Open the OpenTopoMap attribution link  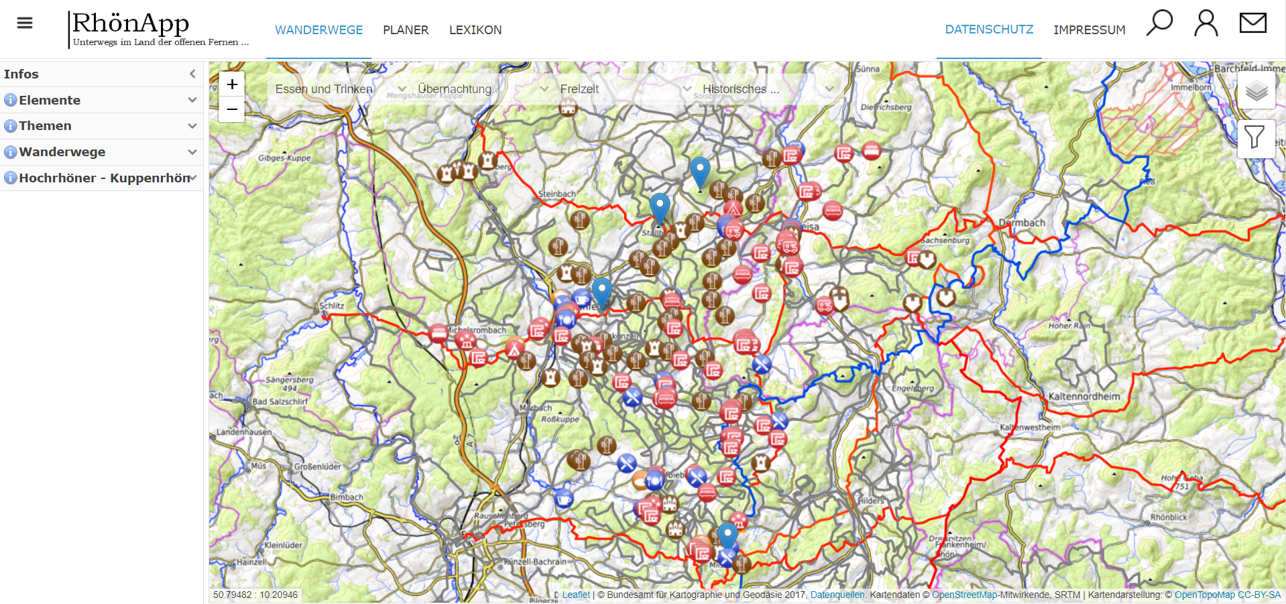[1204, 595]
